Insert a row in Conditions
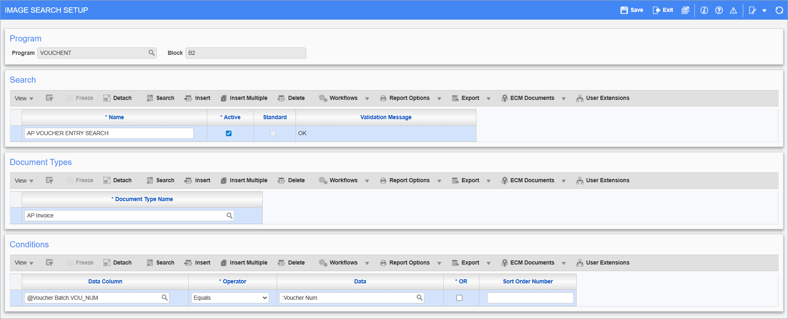 coord(197,263)
